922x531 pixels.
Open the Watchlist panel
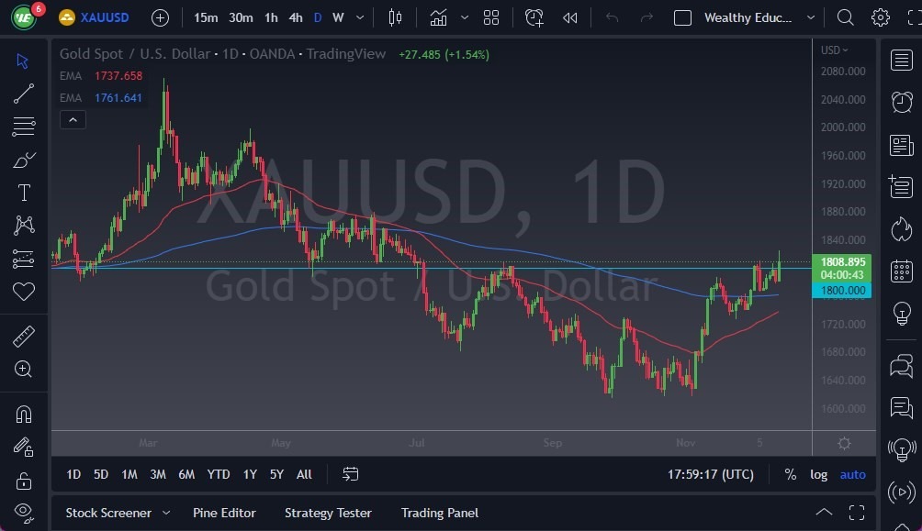(901, 60)
